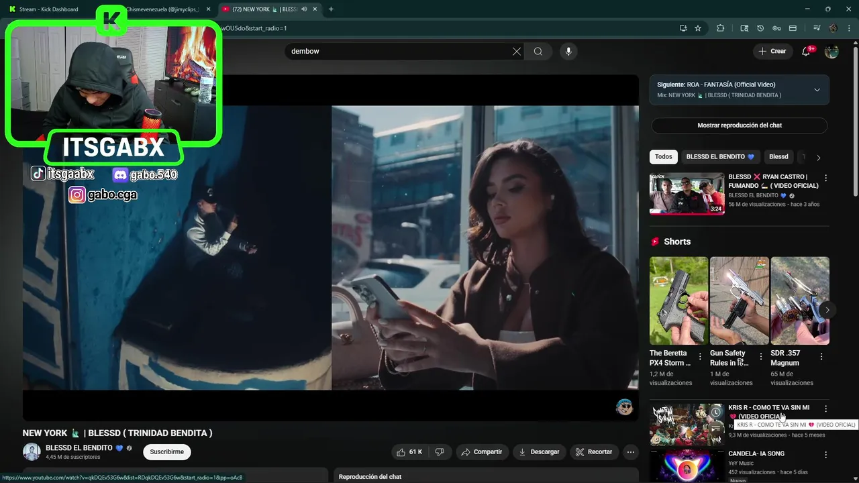Viewport: 859px width, 483px height.
Task: Open options for the Gun Safety Rules short
Action: point(760,357)
